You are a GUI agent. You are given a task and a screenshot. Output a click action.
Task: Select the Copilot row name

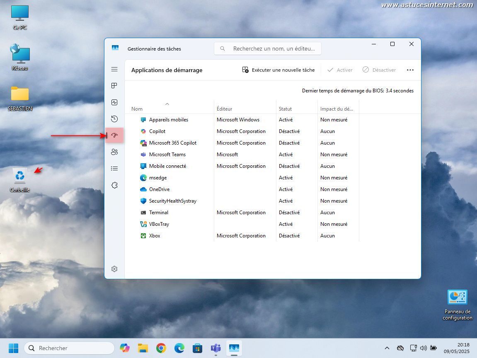pyautogui.click(x=157, y=131)
